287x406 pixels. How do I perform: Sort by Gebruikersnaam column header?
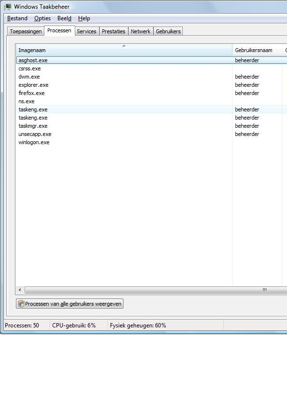[257, 50]
